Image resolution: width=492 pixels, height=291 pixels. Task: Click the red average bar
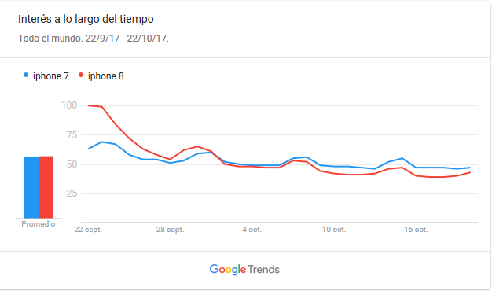(x=46, y=187)
